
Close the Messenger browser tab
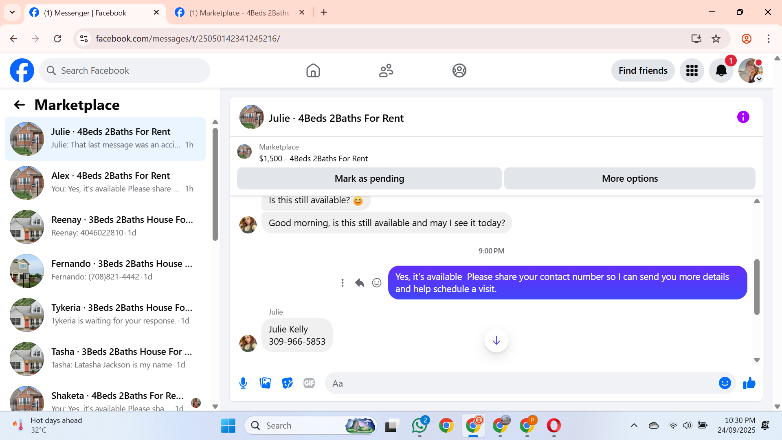(x=156, y=13)
